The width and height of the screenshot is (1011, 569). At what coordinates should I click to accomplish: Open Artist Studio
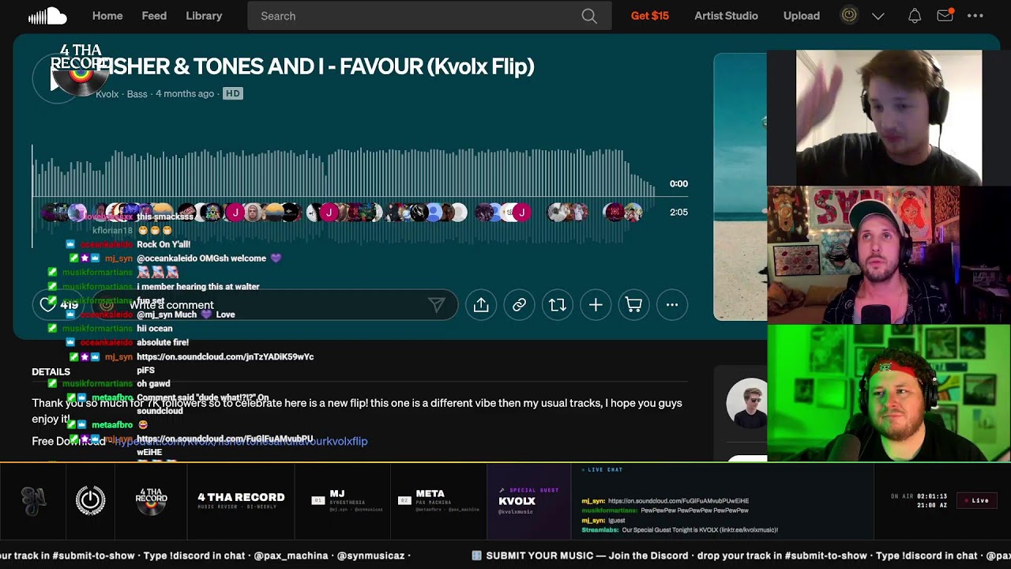pos(726,16)
